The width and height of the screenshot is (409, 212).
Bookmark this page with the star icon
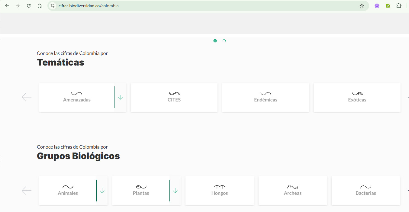[x=362, y=6]
